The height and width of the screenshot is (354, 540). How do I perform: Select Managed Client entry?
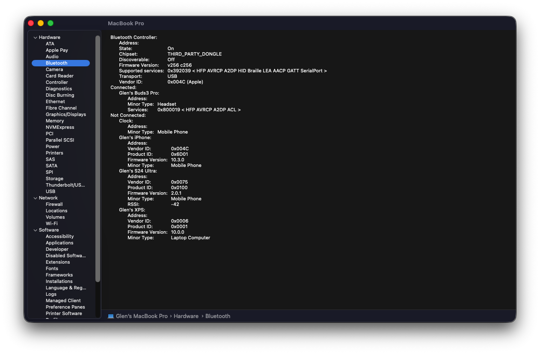click(x=63, y=300)
